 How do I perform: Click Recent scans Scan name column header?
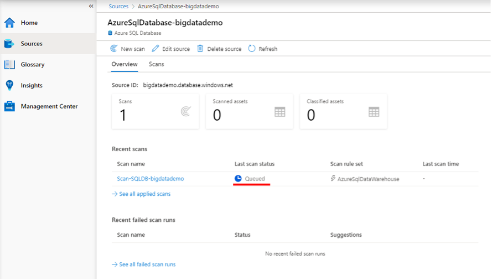click(x=131, y=164)
